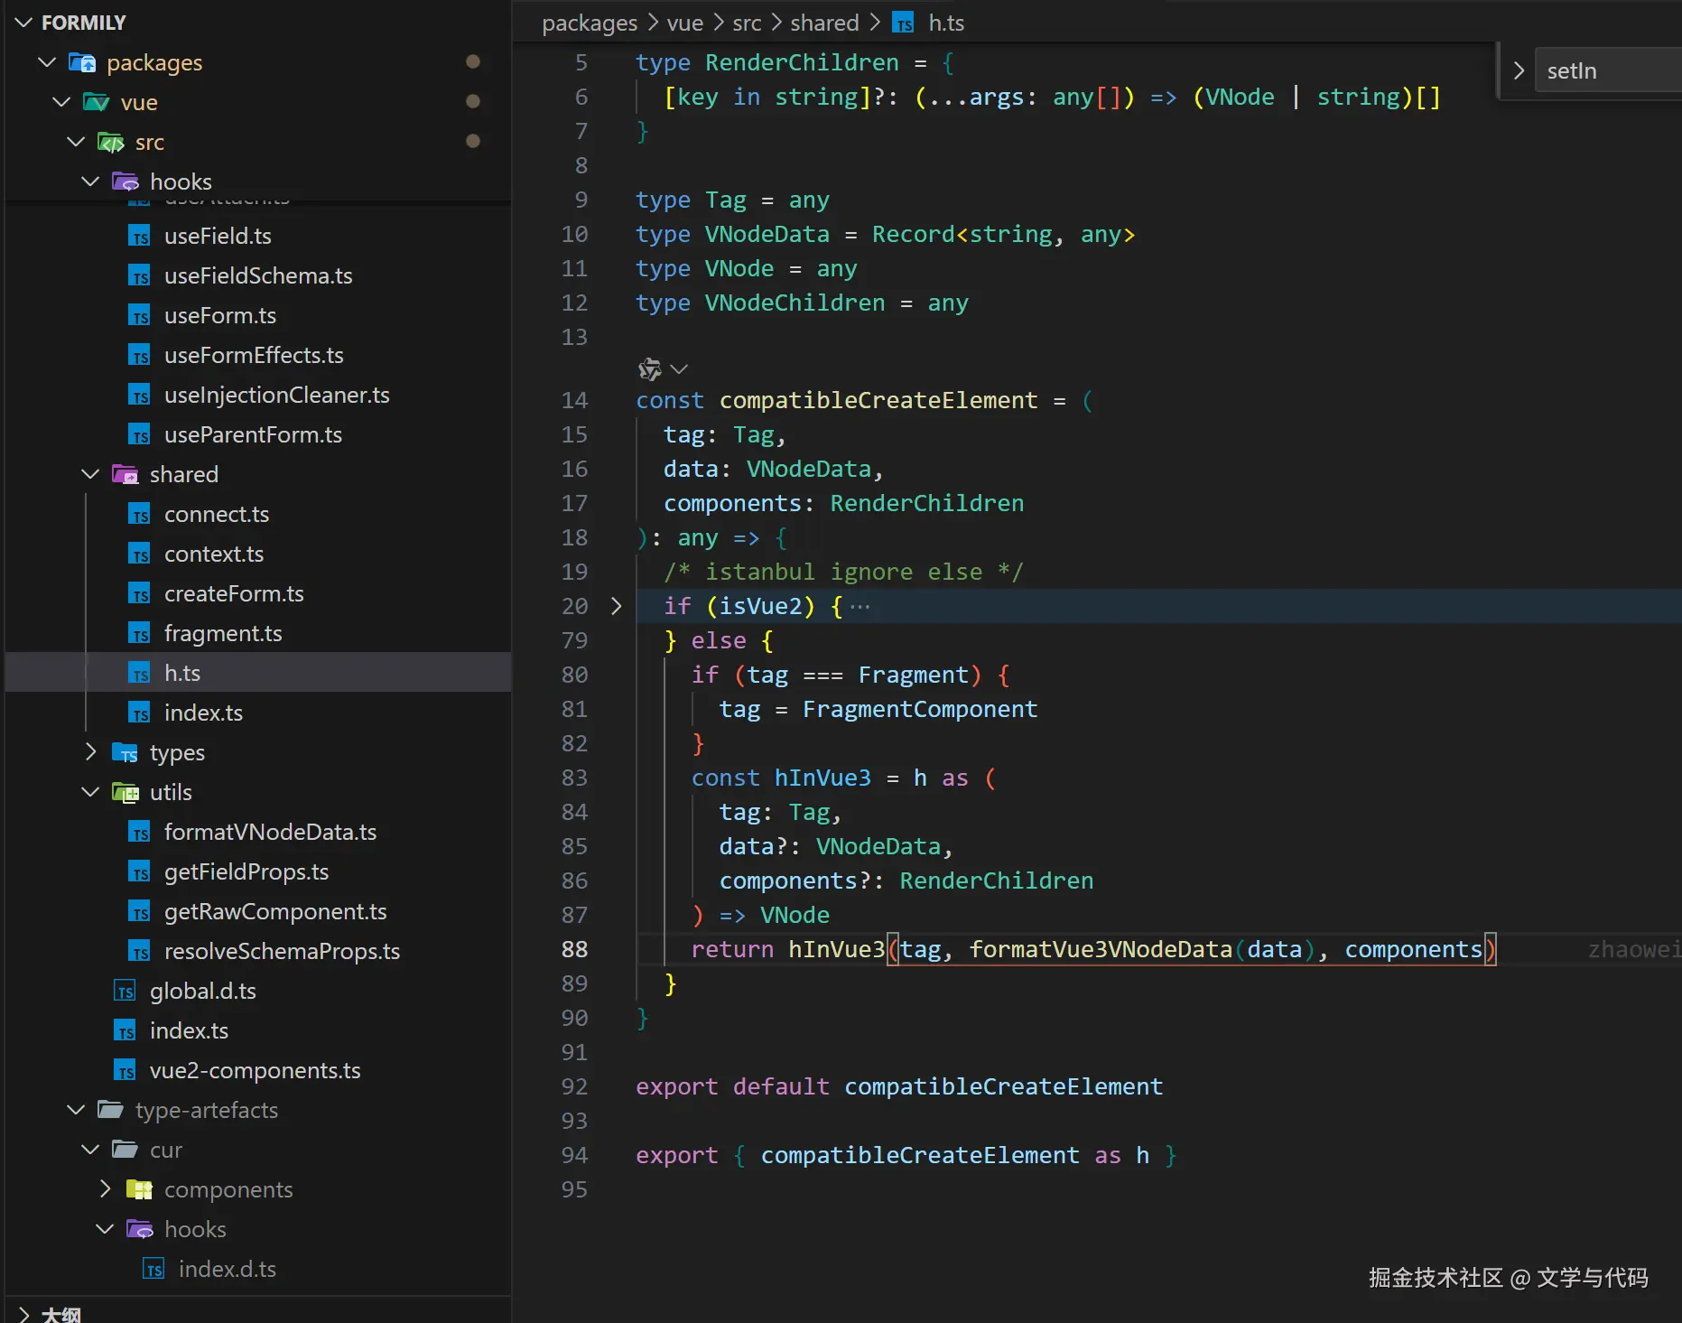Click the type-artefacts folder icon
This screenshot has width=1682, height=1323.
point(111,1110)
